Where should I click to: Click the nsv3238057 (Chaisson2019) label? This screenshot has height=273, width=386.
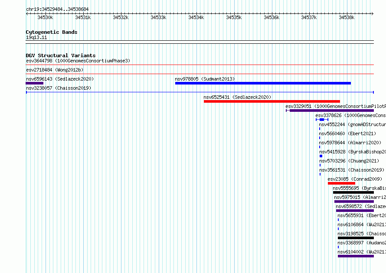pos(59,88)
